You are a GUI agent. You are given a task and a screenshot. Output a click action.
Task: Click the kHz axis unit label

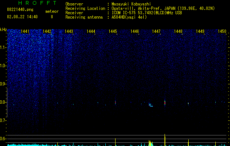pos(3,30)
